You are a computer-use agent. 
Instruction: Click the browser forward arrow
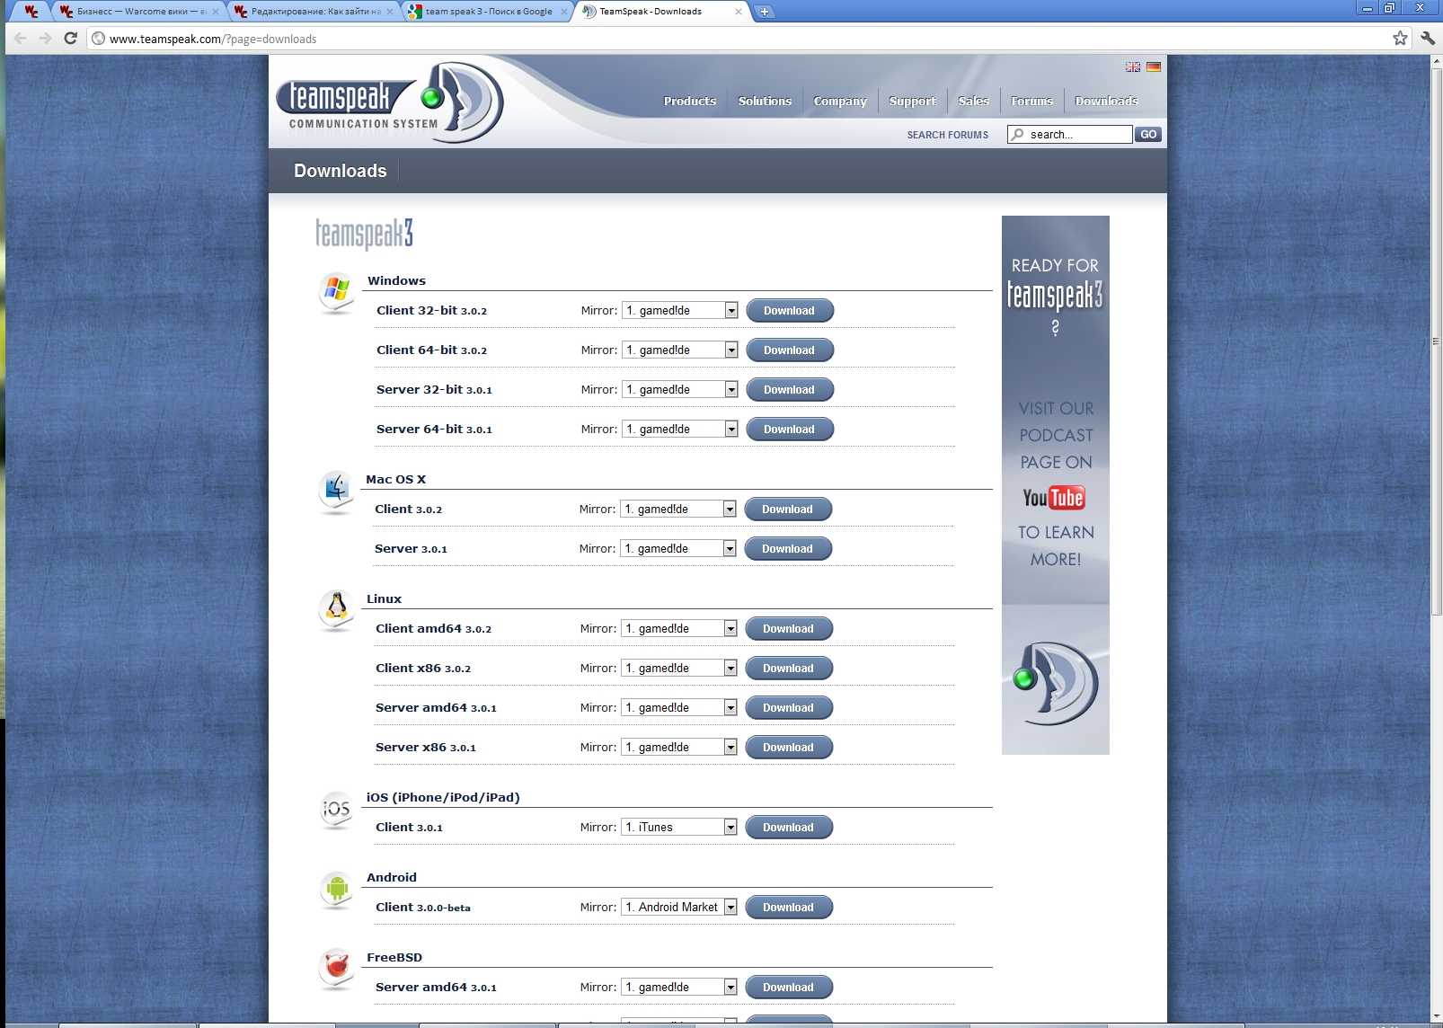[x=45, y=38]
